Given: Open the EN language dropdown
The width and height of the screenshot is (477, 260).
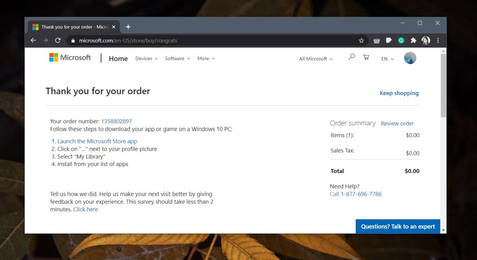Looking at the screenshot, I should point(388,59).
